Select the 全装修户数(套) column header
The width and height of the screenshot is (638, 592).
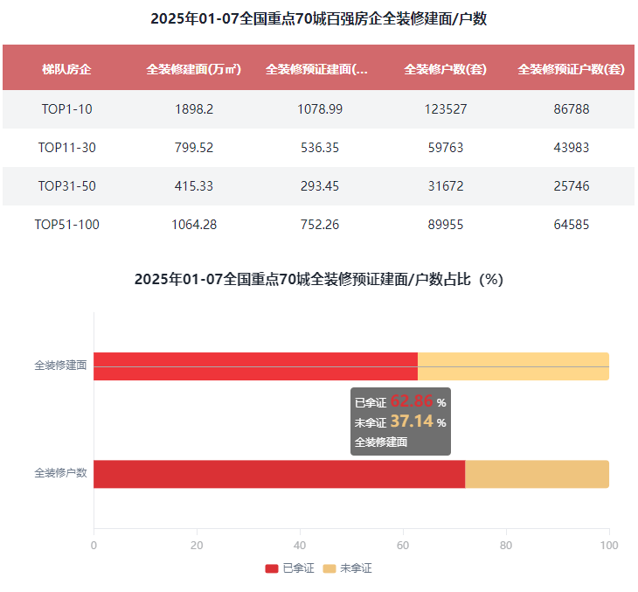[445, 69]
